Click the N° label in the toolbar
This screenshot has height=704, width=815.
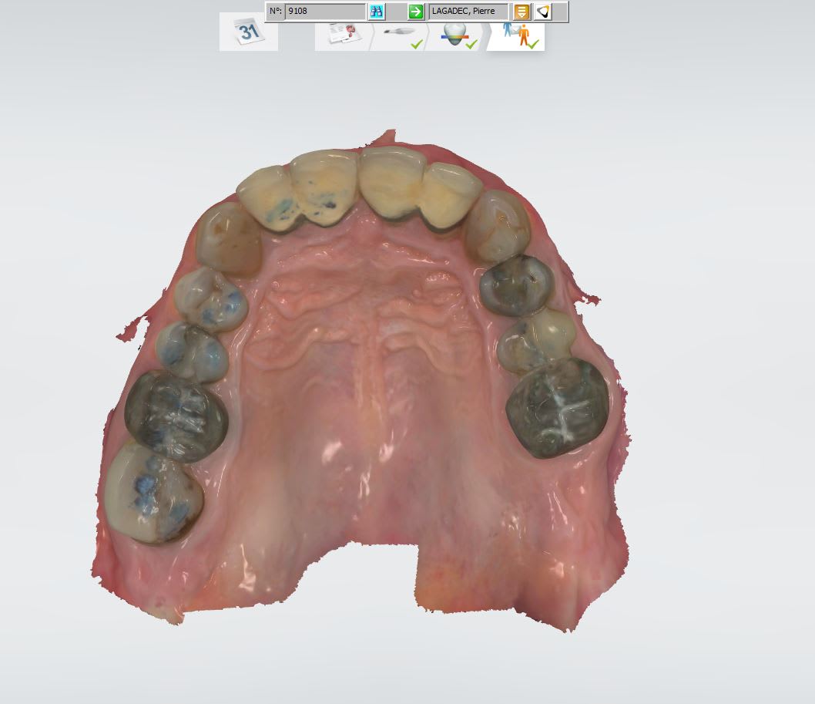(x=275, y=12)
